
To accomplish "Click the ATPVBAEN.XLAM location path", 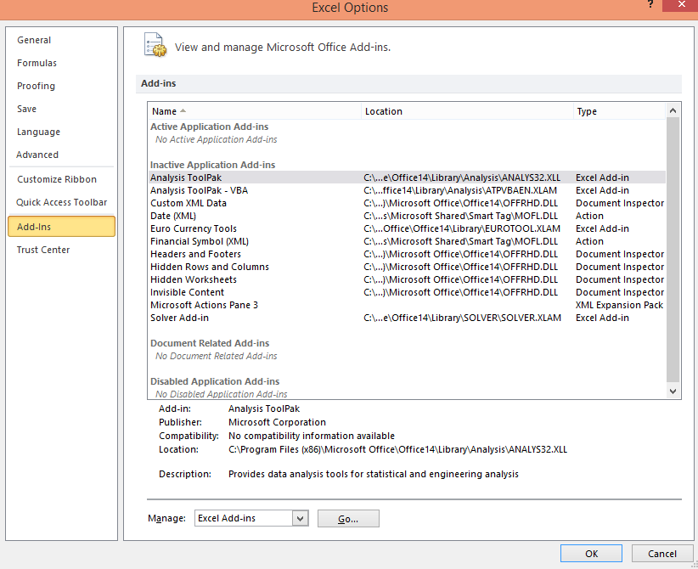I will (460, 190).
